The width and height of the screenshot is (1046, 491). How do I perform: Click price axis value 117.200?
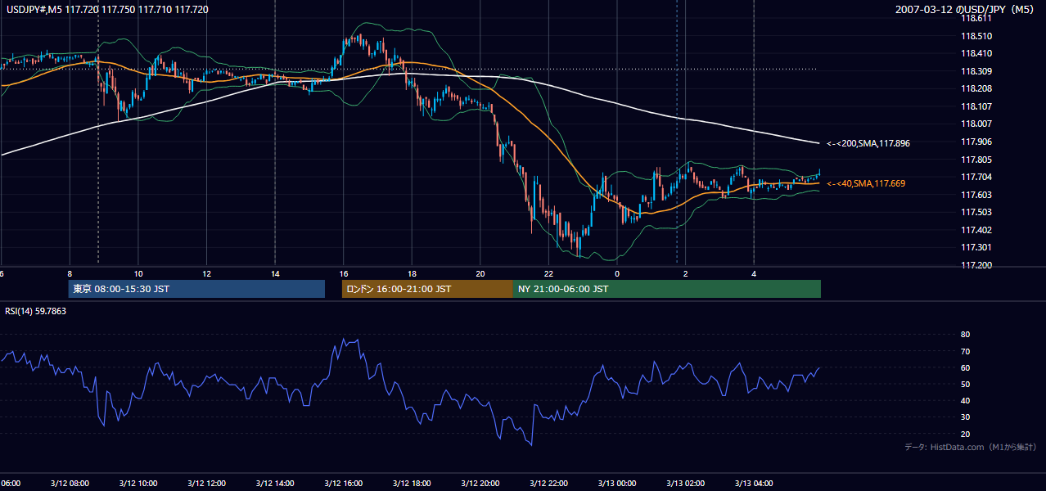click(976, 265)
